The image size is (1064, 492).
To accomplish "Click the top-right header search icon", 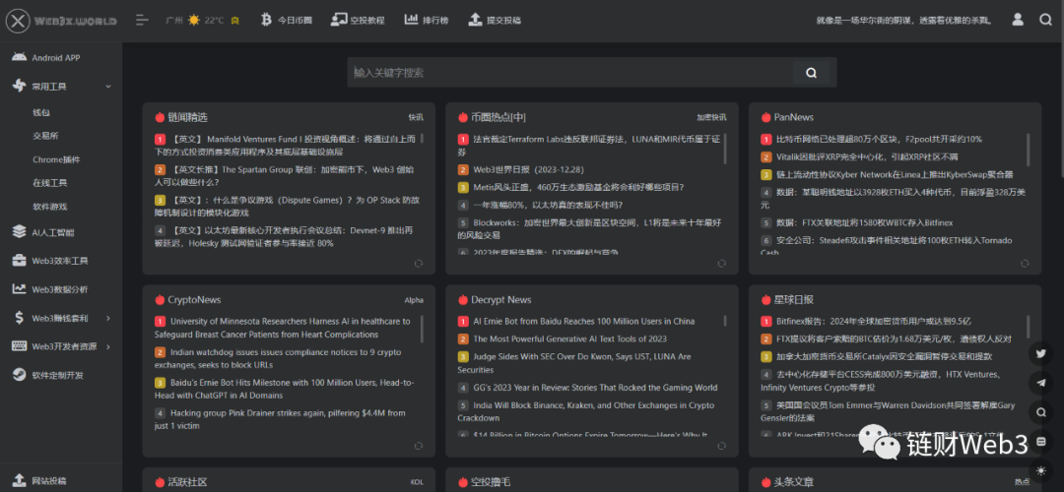I will coord(1045,20).
